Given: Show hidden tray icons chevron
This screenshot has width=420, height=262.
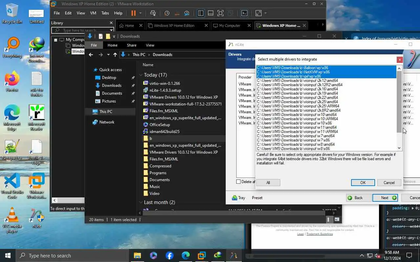Looking at the screenshot, I should pyautogui.click(x=362, y=255).
